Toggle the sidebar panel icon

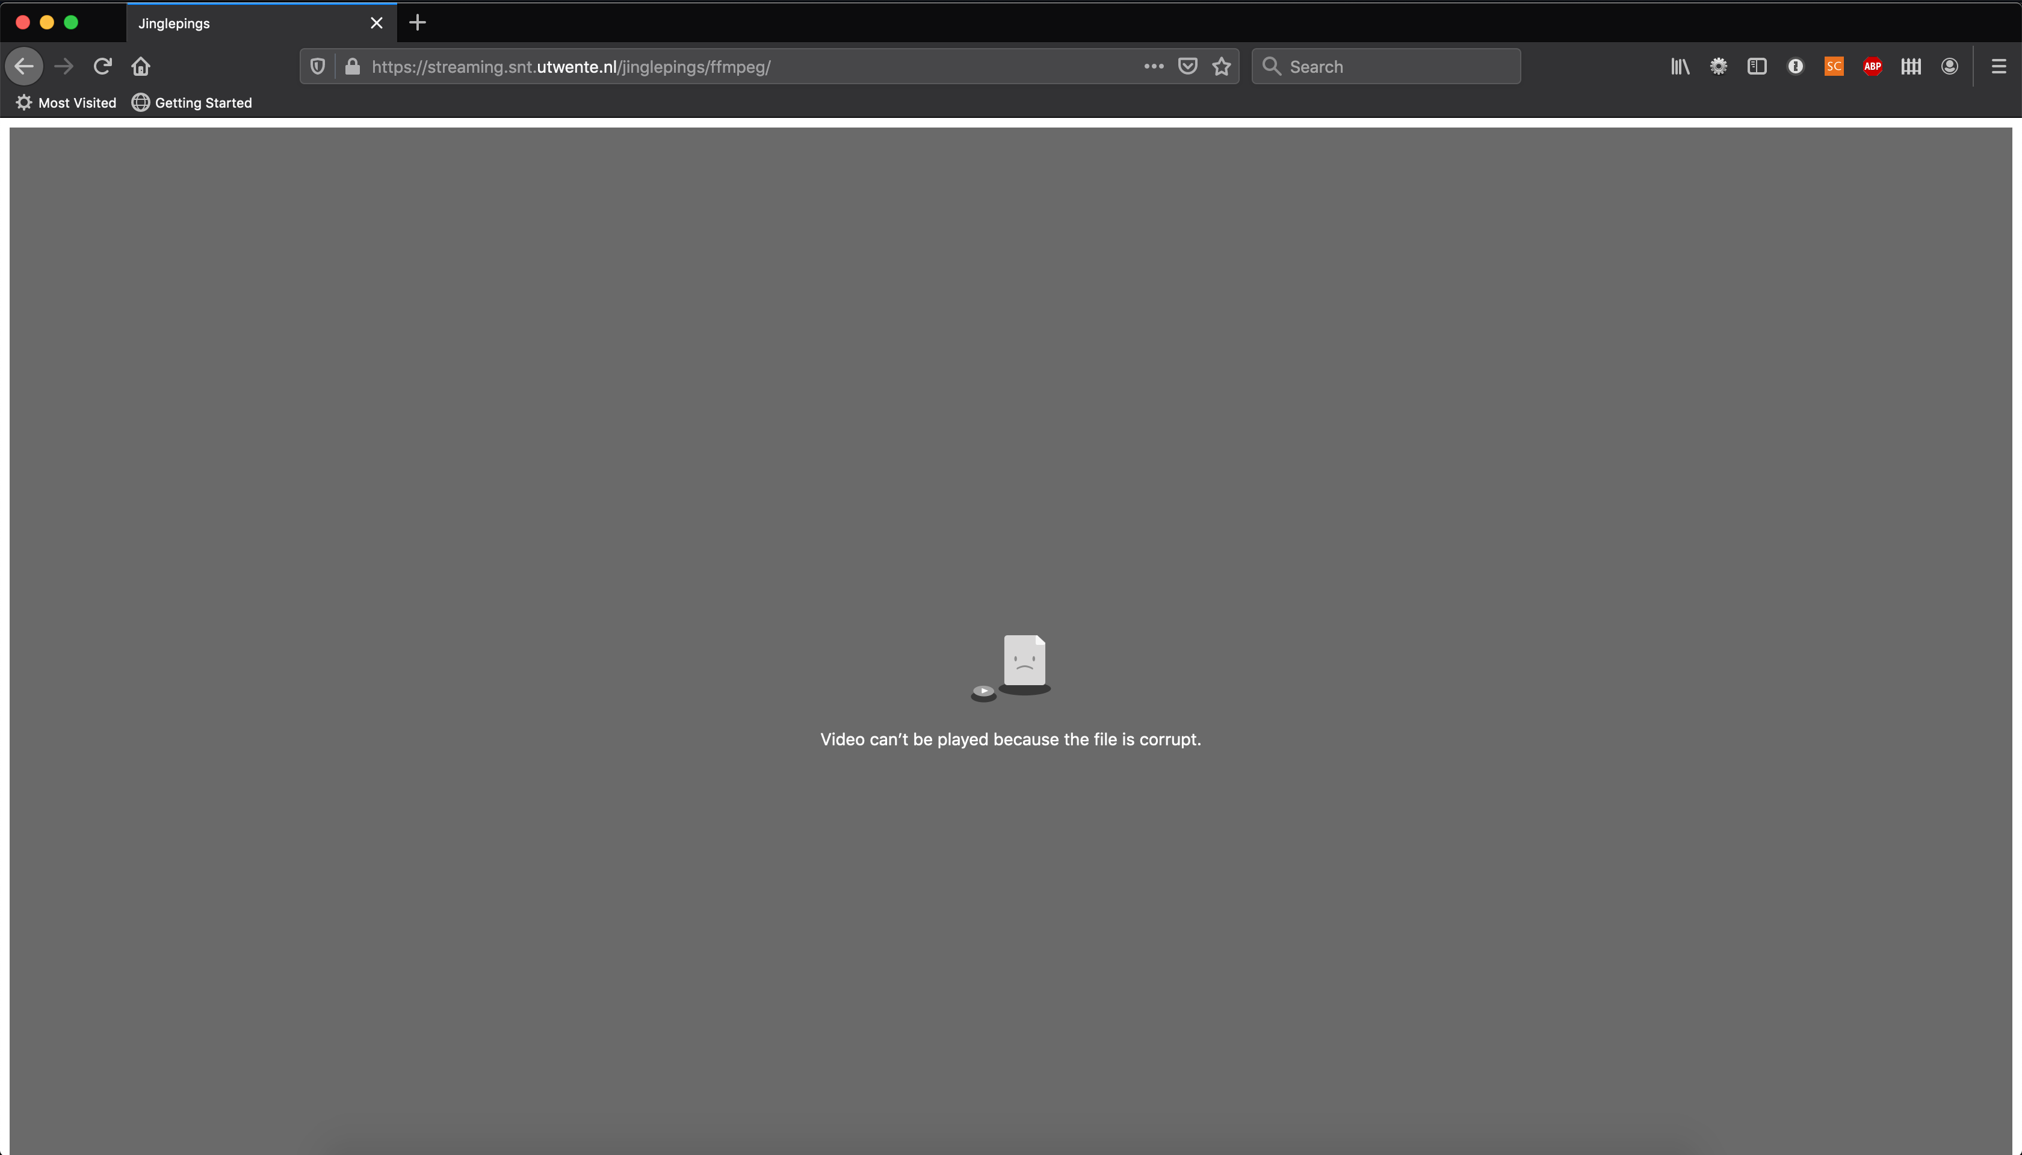[x=1757, y=67]
